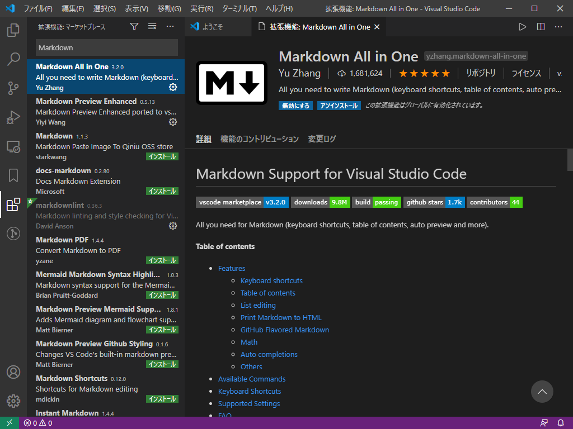Open the Search view in activity bar
The image size is (573, 429).
[13, 59]
